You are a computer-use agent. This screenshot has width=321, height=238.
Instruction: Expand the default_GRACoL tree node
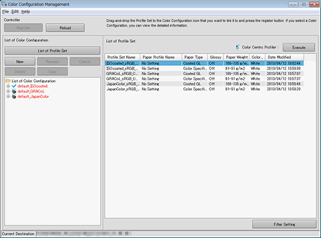[x=8, y=91]
